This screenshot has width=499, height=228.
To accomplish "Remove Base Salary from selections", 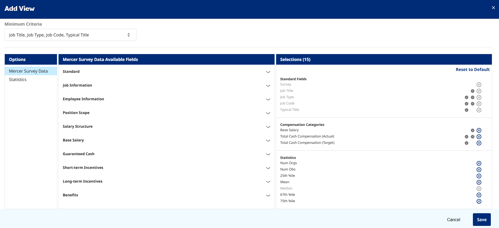I will click(x=479, y=130).
